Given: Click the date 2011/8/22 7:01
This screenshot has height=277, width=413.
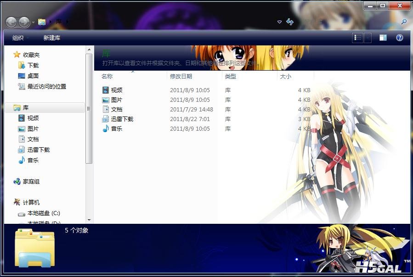Looking at the screenshot, I should (x=190, y=119).
